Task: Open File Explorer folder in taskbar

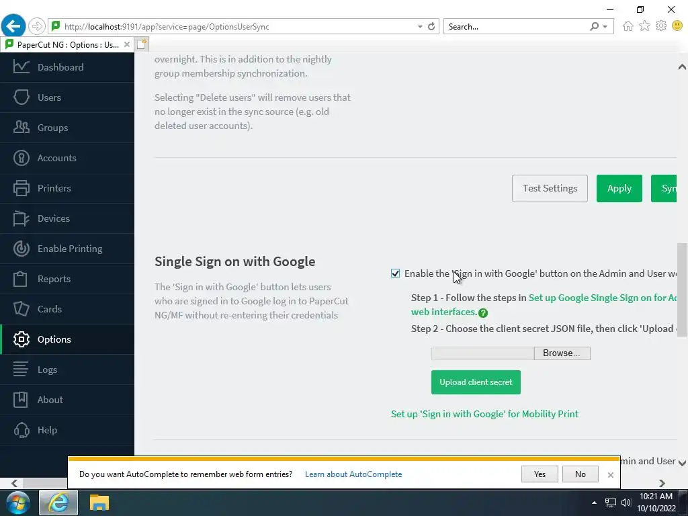Action: (x=99, y=503)
